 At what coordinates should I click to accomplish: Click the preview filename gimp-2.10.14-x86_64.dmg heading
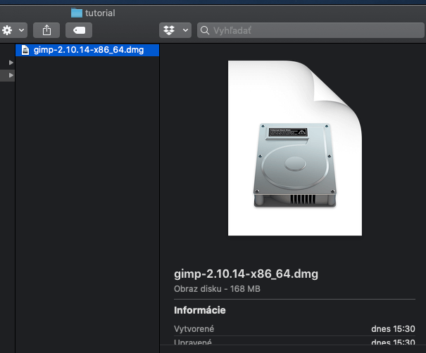click(x=246, y=274)
